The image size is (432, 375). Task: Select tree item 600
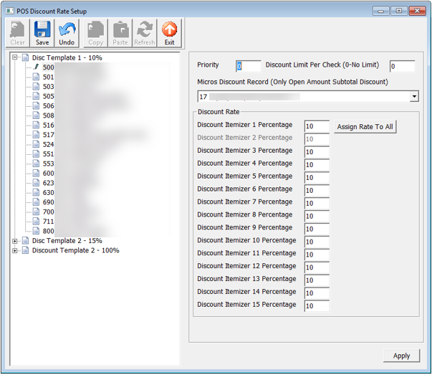click(x=48, y=174)
